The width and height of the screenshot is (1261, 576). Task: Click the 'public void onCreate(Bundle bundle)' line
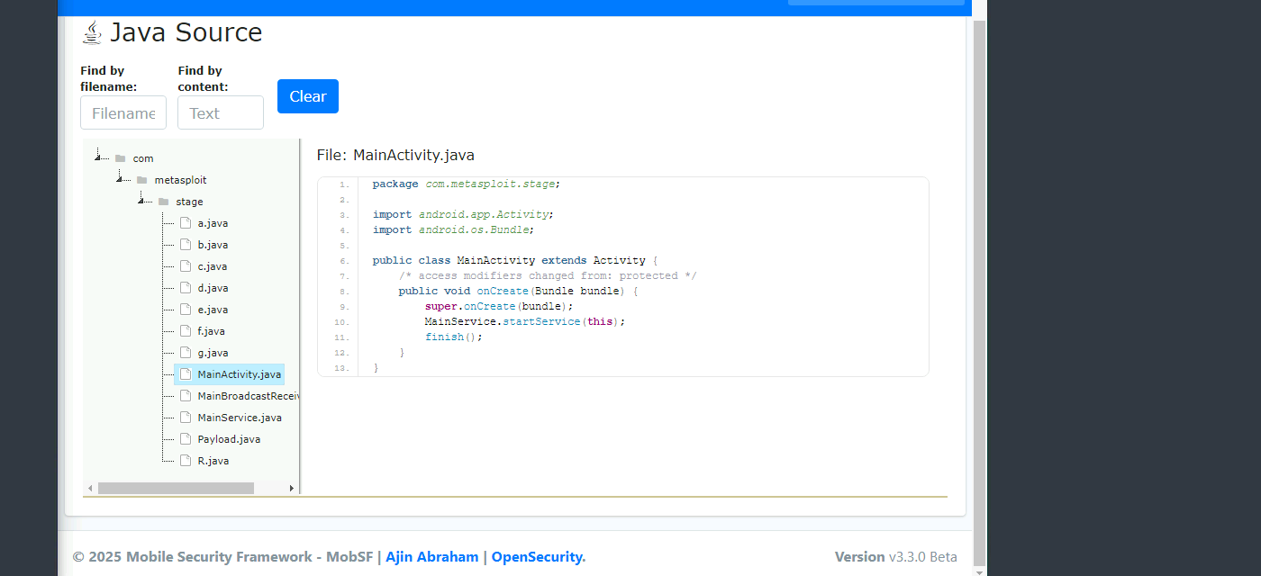pyautogui.click(x=518, y=291)
